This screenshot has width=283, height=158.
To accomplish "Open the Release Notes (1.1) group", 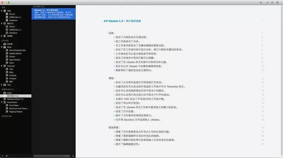I will point(16,99).
